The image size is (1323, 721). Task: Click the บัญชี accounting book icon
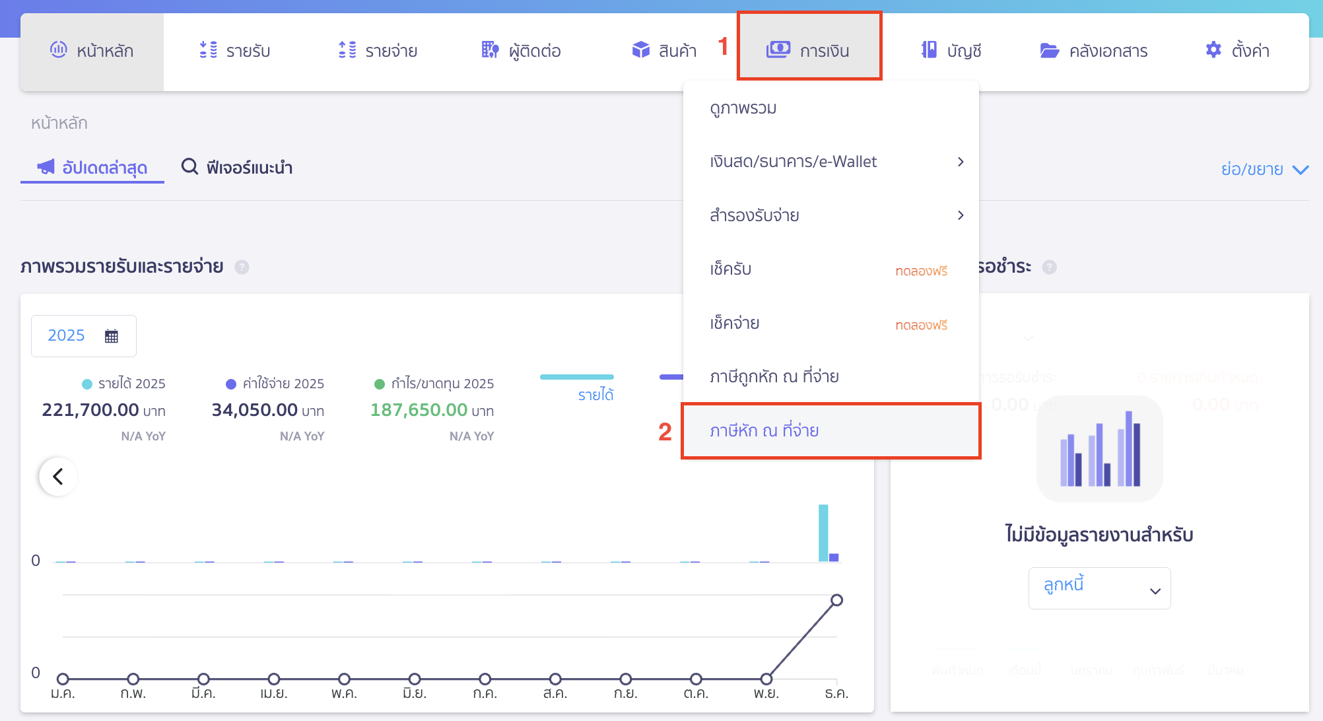click(x=929, y=50)
